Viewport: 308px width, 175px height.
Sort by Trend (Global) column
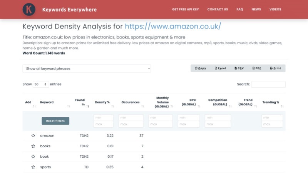(256, 106)
